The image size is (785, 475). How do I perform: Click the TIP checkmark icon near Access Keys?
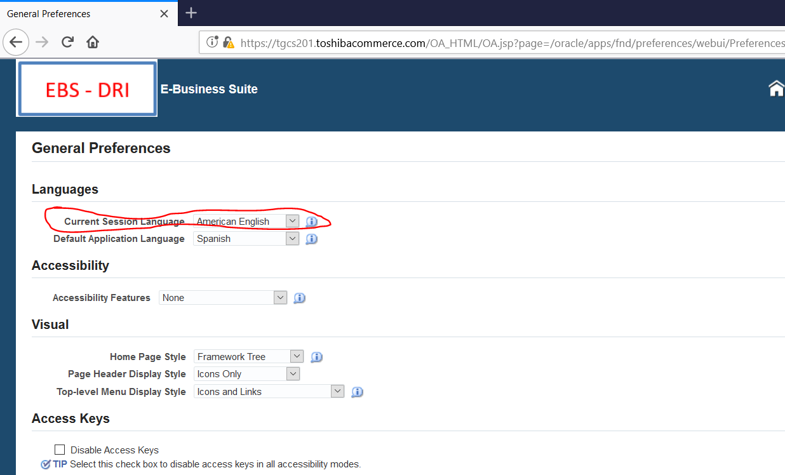pyautogui.click(x=44, y=464)
